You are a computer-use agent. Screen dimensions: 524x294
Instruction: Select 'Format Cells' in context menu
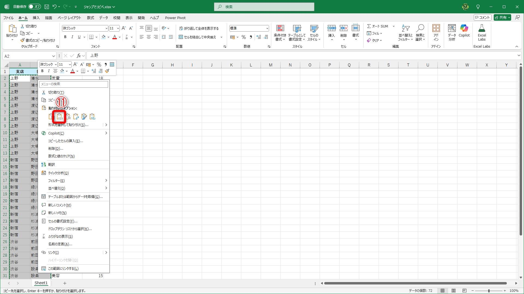63,221
